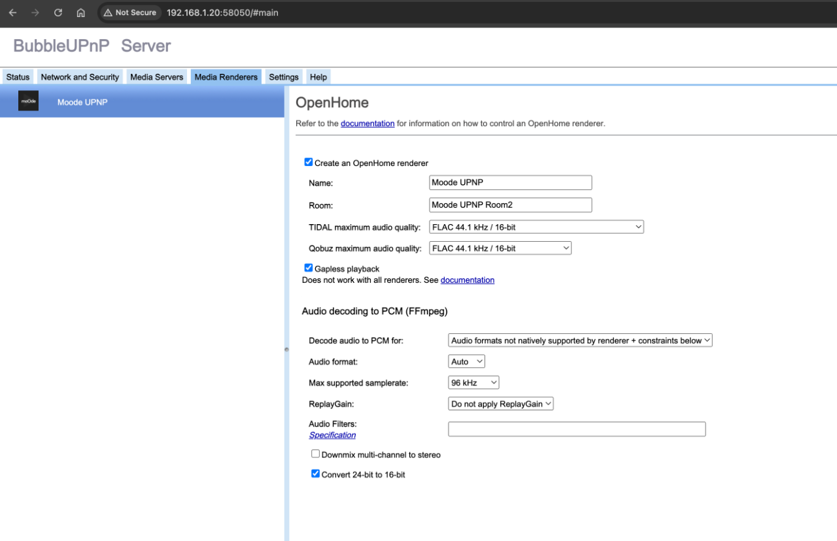Image resolution: width=837 pixels, height=541 pixels.
Task: Open the TIDAL maximum audio quality dropdown
Action: [x=536, y=227]
